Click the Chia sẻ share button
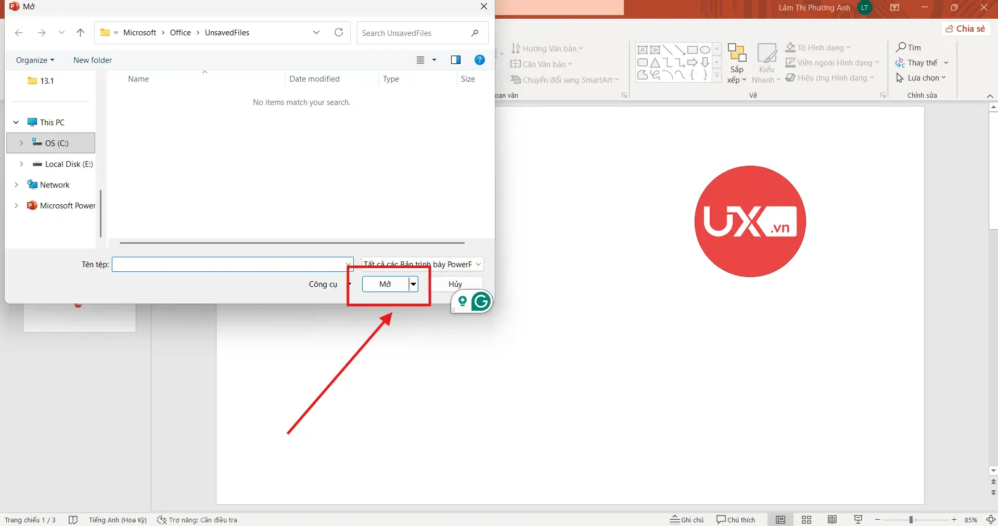 (x=966, y=29)
